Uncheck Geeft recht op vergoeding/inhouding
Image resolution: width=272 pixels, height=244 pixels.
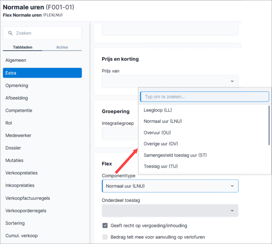tap(105, 225)
